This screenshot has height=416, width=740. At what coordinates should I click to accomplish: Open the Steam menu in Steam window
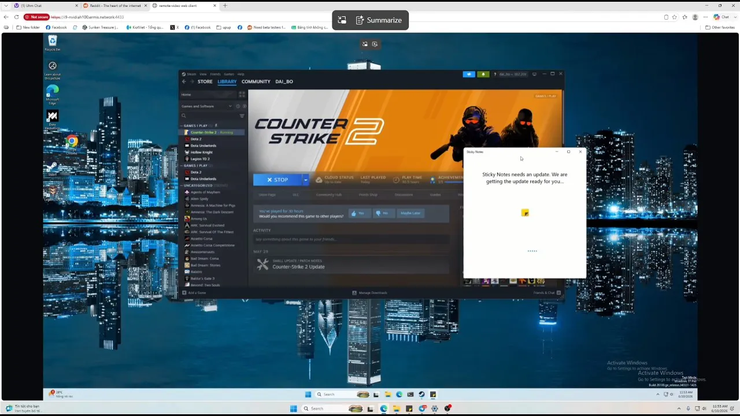(191, 74)
